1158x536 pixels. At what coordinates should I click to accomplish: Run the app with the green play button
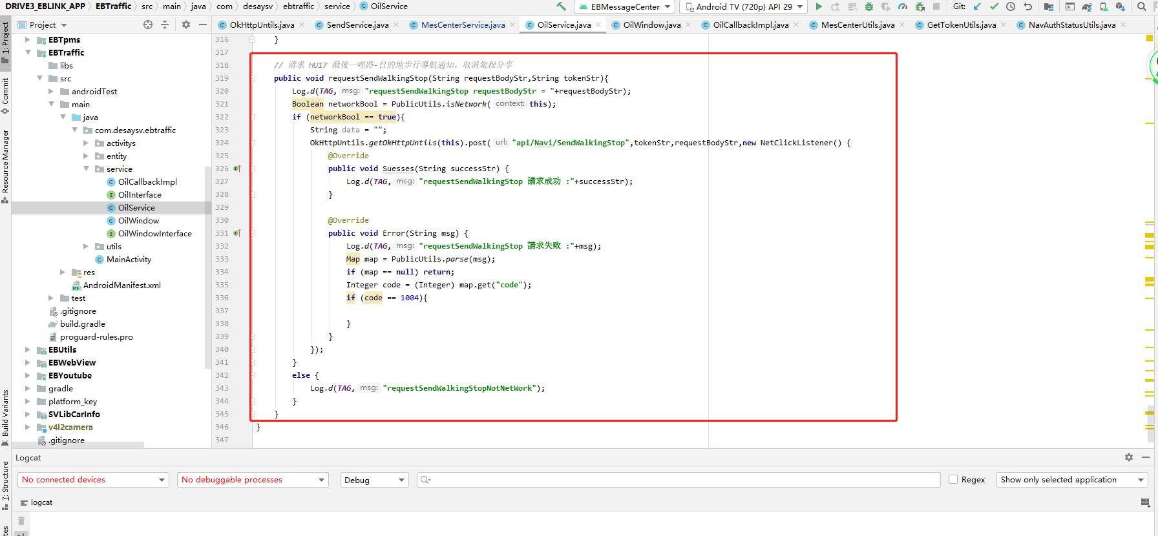tap(819, 6)
